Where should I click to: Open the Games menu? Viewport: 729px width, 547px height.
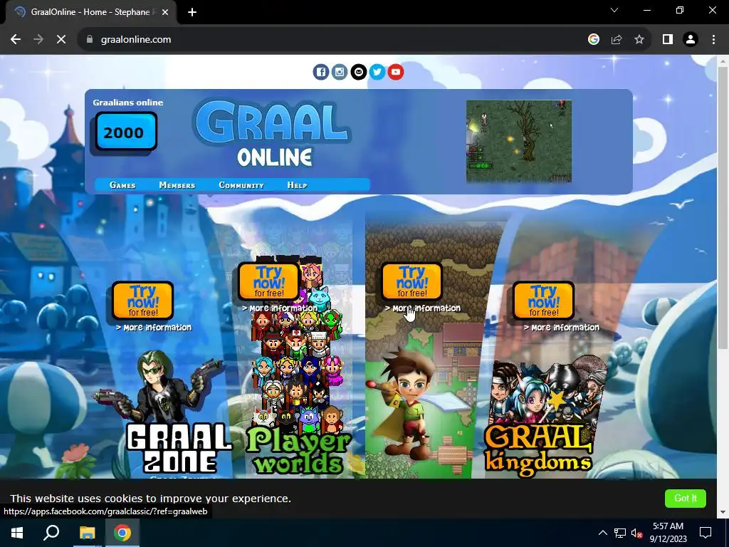122,185
